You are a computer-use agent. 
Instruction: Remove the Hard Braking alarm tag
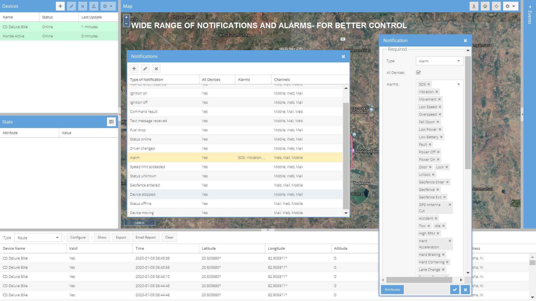[x=443, y=254]
